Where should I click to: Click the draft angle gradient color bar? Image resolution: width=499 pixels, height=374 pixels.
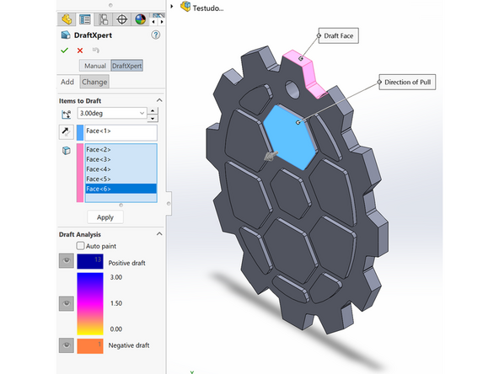click(90, 304)
